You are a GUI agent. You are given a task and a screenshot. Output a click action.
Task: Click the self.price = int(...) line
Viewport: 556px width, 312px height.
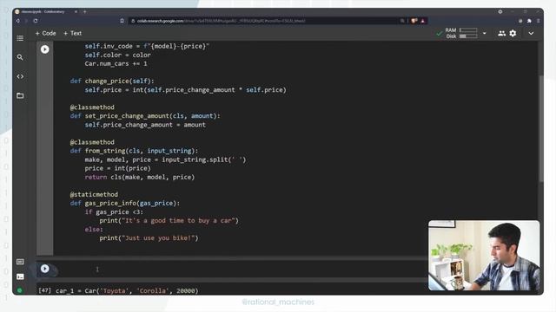[185, 90]
